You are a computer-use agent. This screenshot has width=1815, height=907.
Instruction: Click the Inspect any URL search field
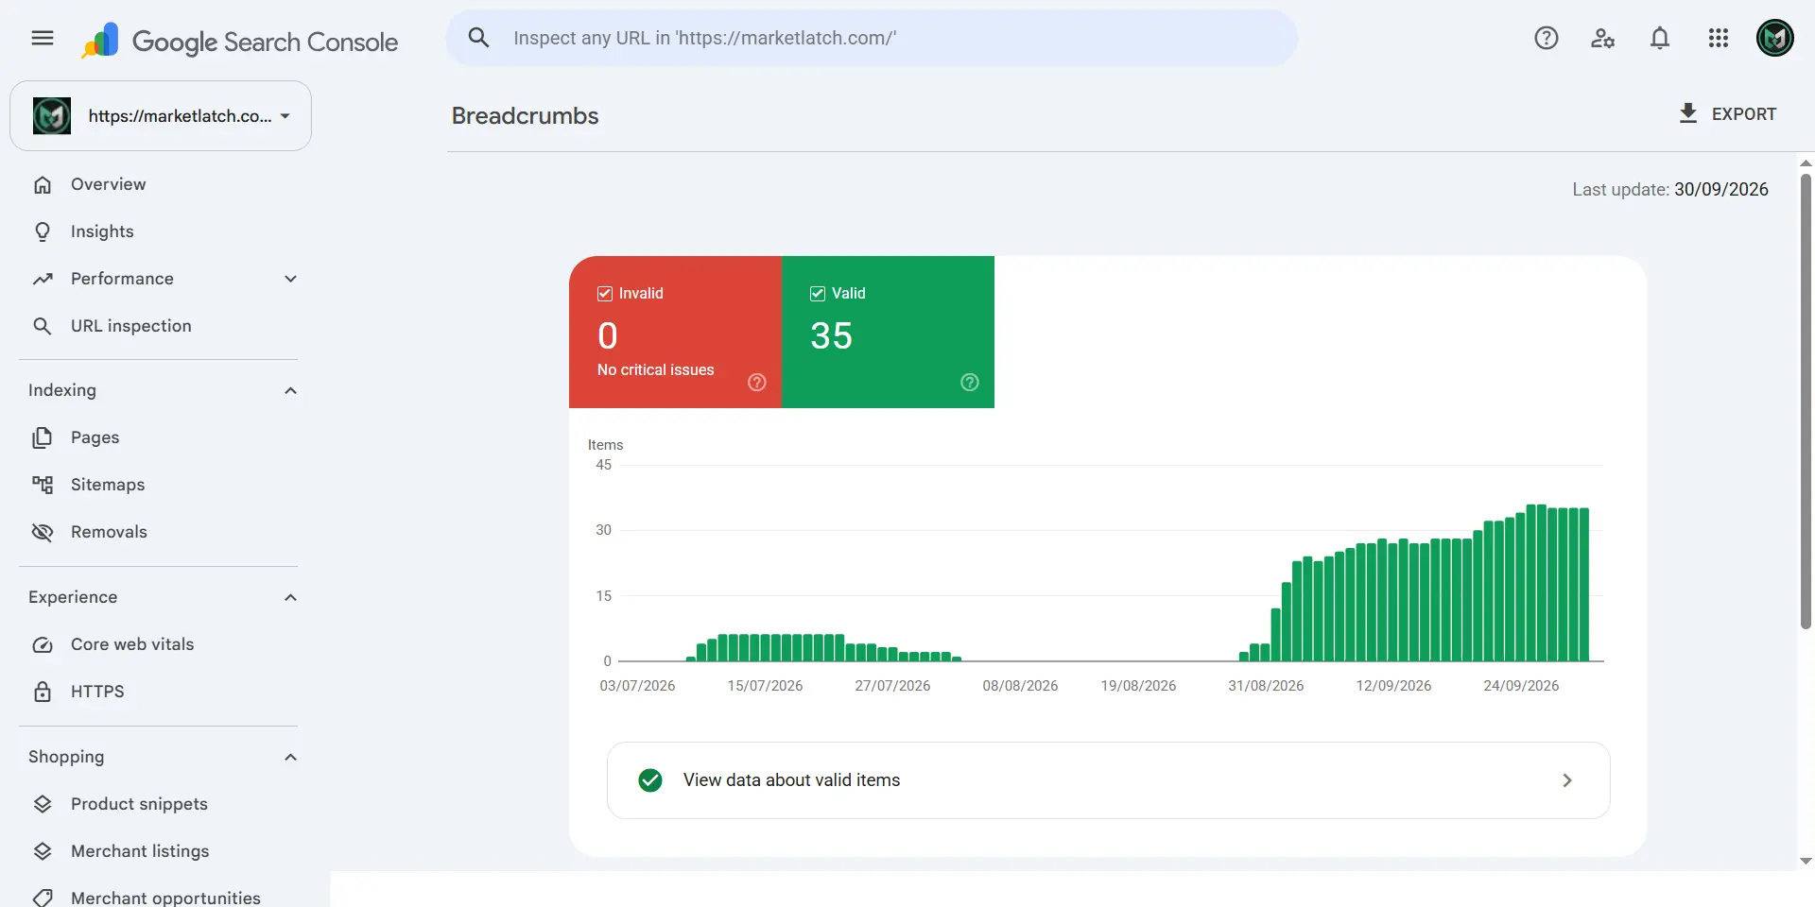(x=872, y=38)
